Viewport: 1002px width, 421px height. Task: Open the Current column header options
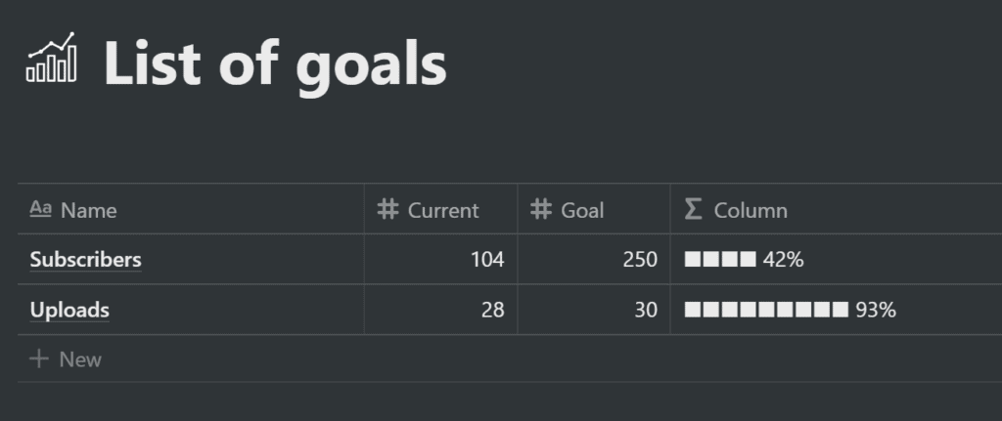tap(441, 209)
